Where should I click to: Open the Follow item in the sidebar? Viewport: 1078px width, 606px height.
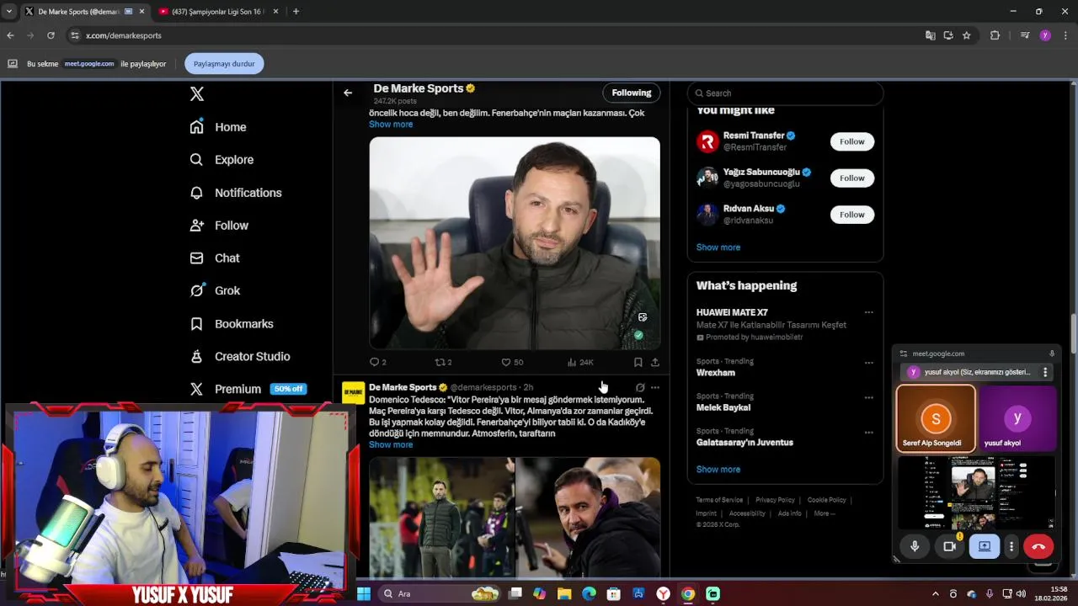[219, 226]
